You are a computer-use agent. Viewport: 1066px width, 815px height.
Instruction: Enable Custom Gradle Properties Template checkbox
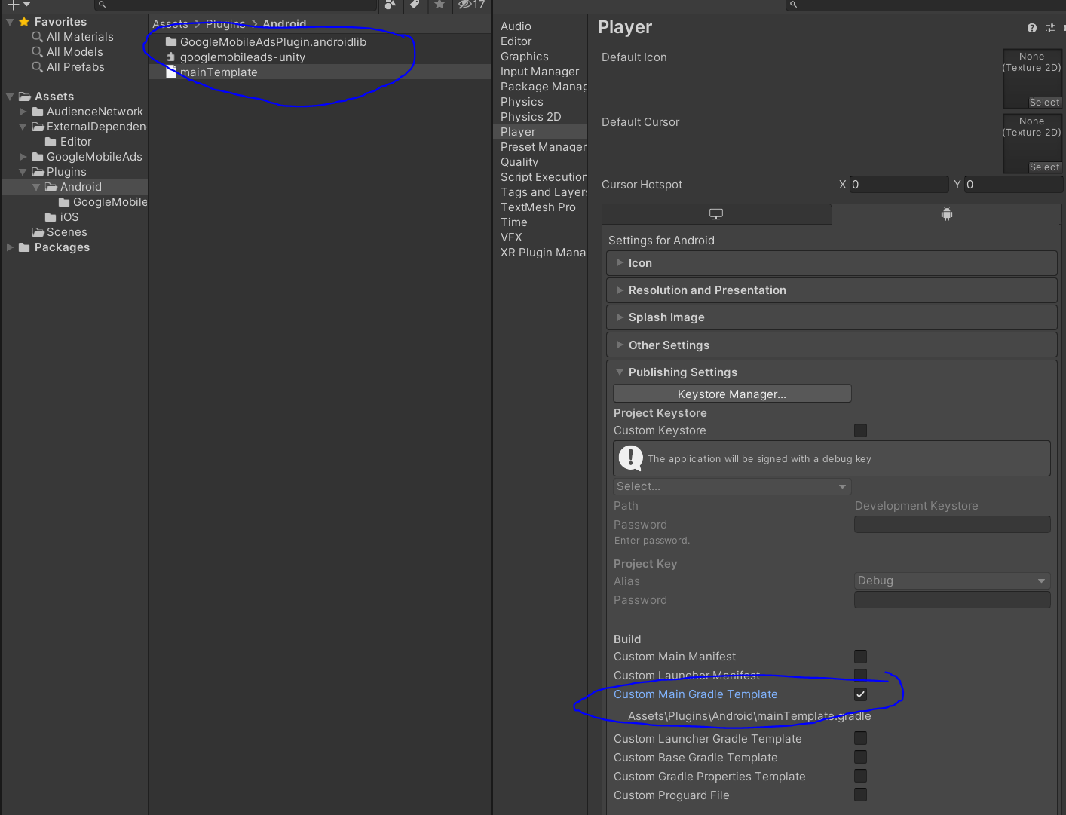coord(860,776)
